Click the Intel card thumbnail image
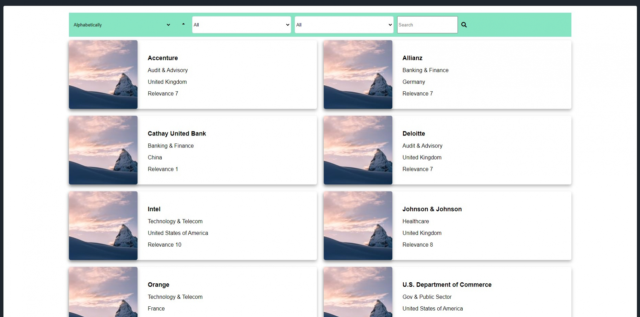 point(103,226)
